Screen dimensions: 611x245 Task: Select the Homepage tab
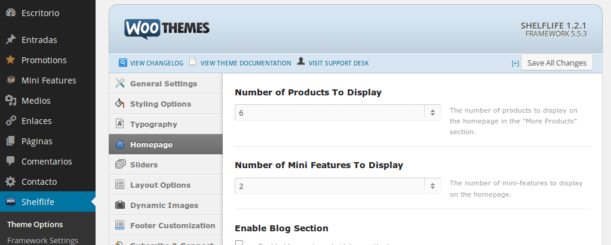pos(165,144)
